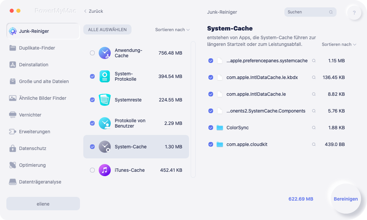Uncheck the Systemreste checkbox

click(92, 100)
